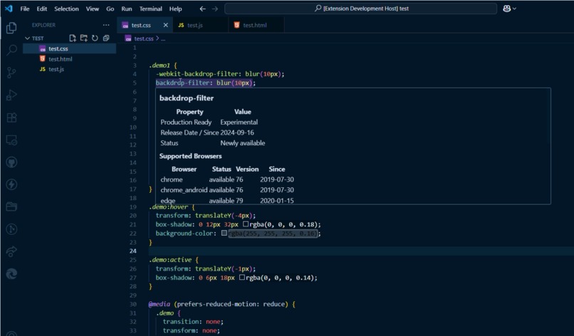
Task: Open the GitHub view in activity bar
Action: pyautogui.click(x=11, y=162)
